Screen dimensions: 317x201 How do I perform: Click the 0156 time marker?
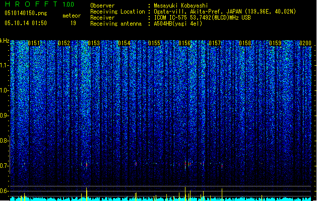point(185,43)
